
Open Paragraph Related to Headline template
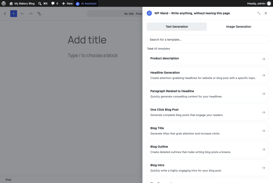[x=207, y=94]
